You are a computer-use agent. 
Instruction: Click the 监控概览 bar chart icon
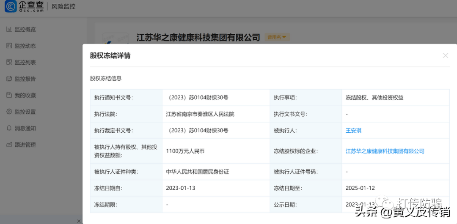pyautogui.click(x=9, y=30)
